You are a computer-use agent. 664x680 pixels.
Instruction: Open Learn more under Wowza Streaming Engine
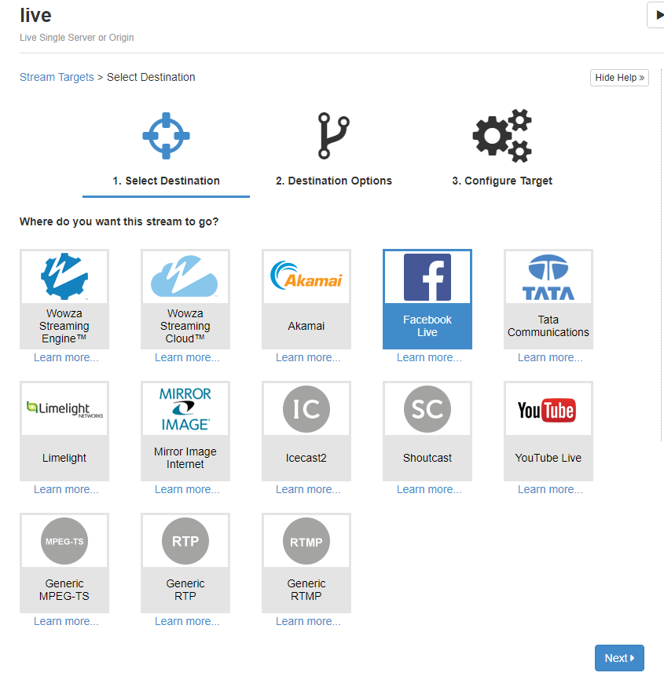pyautogui.click(x=66, y=357)
